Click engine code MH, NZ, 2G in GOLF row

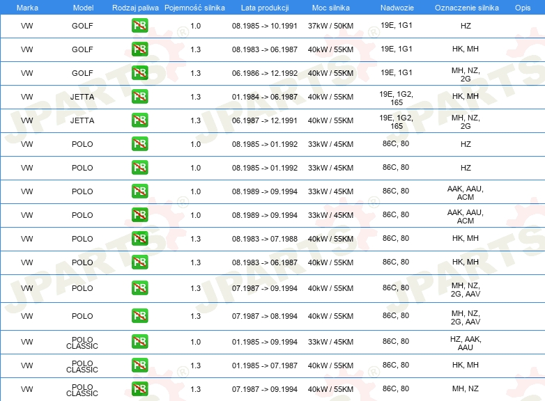466,74
